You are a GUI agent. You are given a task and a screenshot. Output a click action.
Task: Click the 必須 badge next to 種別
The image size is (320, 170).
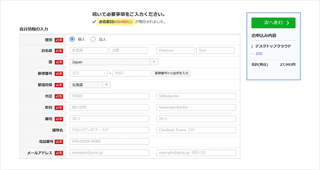[59, 40]
